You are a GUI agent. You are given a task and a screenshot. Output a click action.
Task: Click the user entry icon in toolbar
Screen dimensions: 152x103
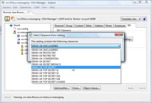coord(7,19)
